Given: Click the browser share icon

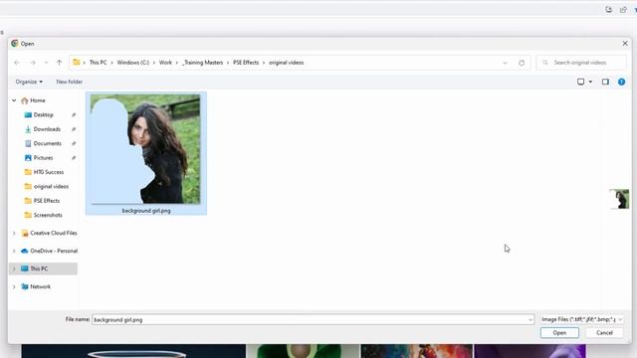Looking at the screenshot, I should coord(623,10).
